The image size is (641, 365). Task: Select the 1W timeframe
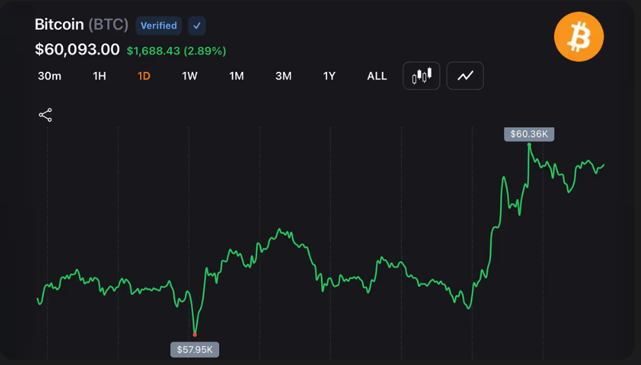pyautogui.click(x=190, y=76)
